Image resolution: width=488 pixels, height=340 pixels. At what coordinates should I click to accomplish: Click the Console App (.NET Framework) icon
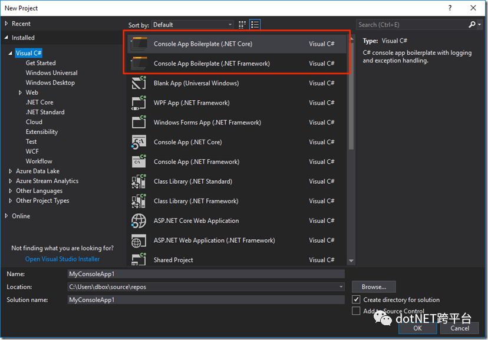[x=139, y=161]
